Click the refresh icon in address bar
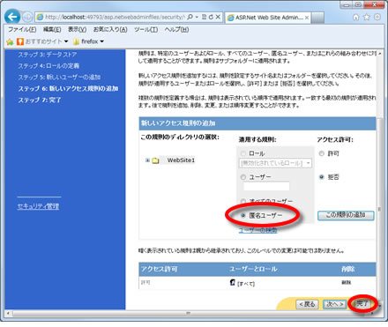388x327 pixels. tap(211, 17)
